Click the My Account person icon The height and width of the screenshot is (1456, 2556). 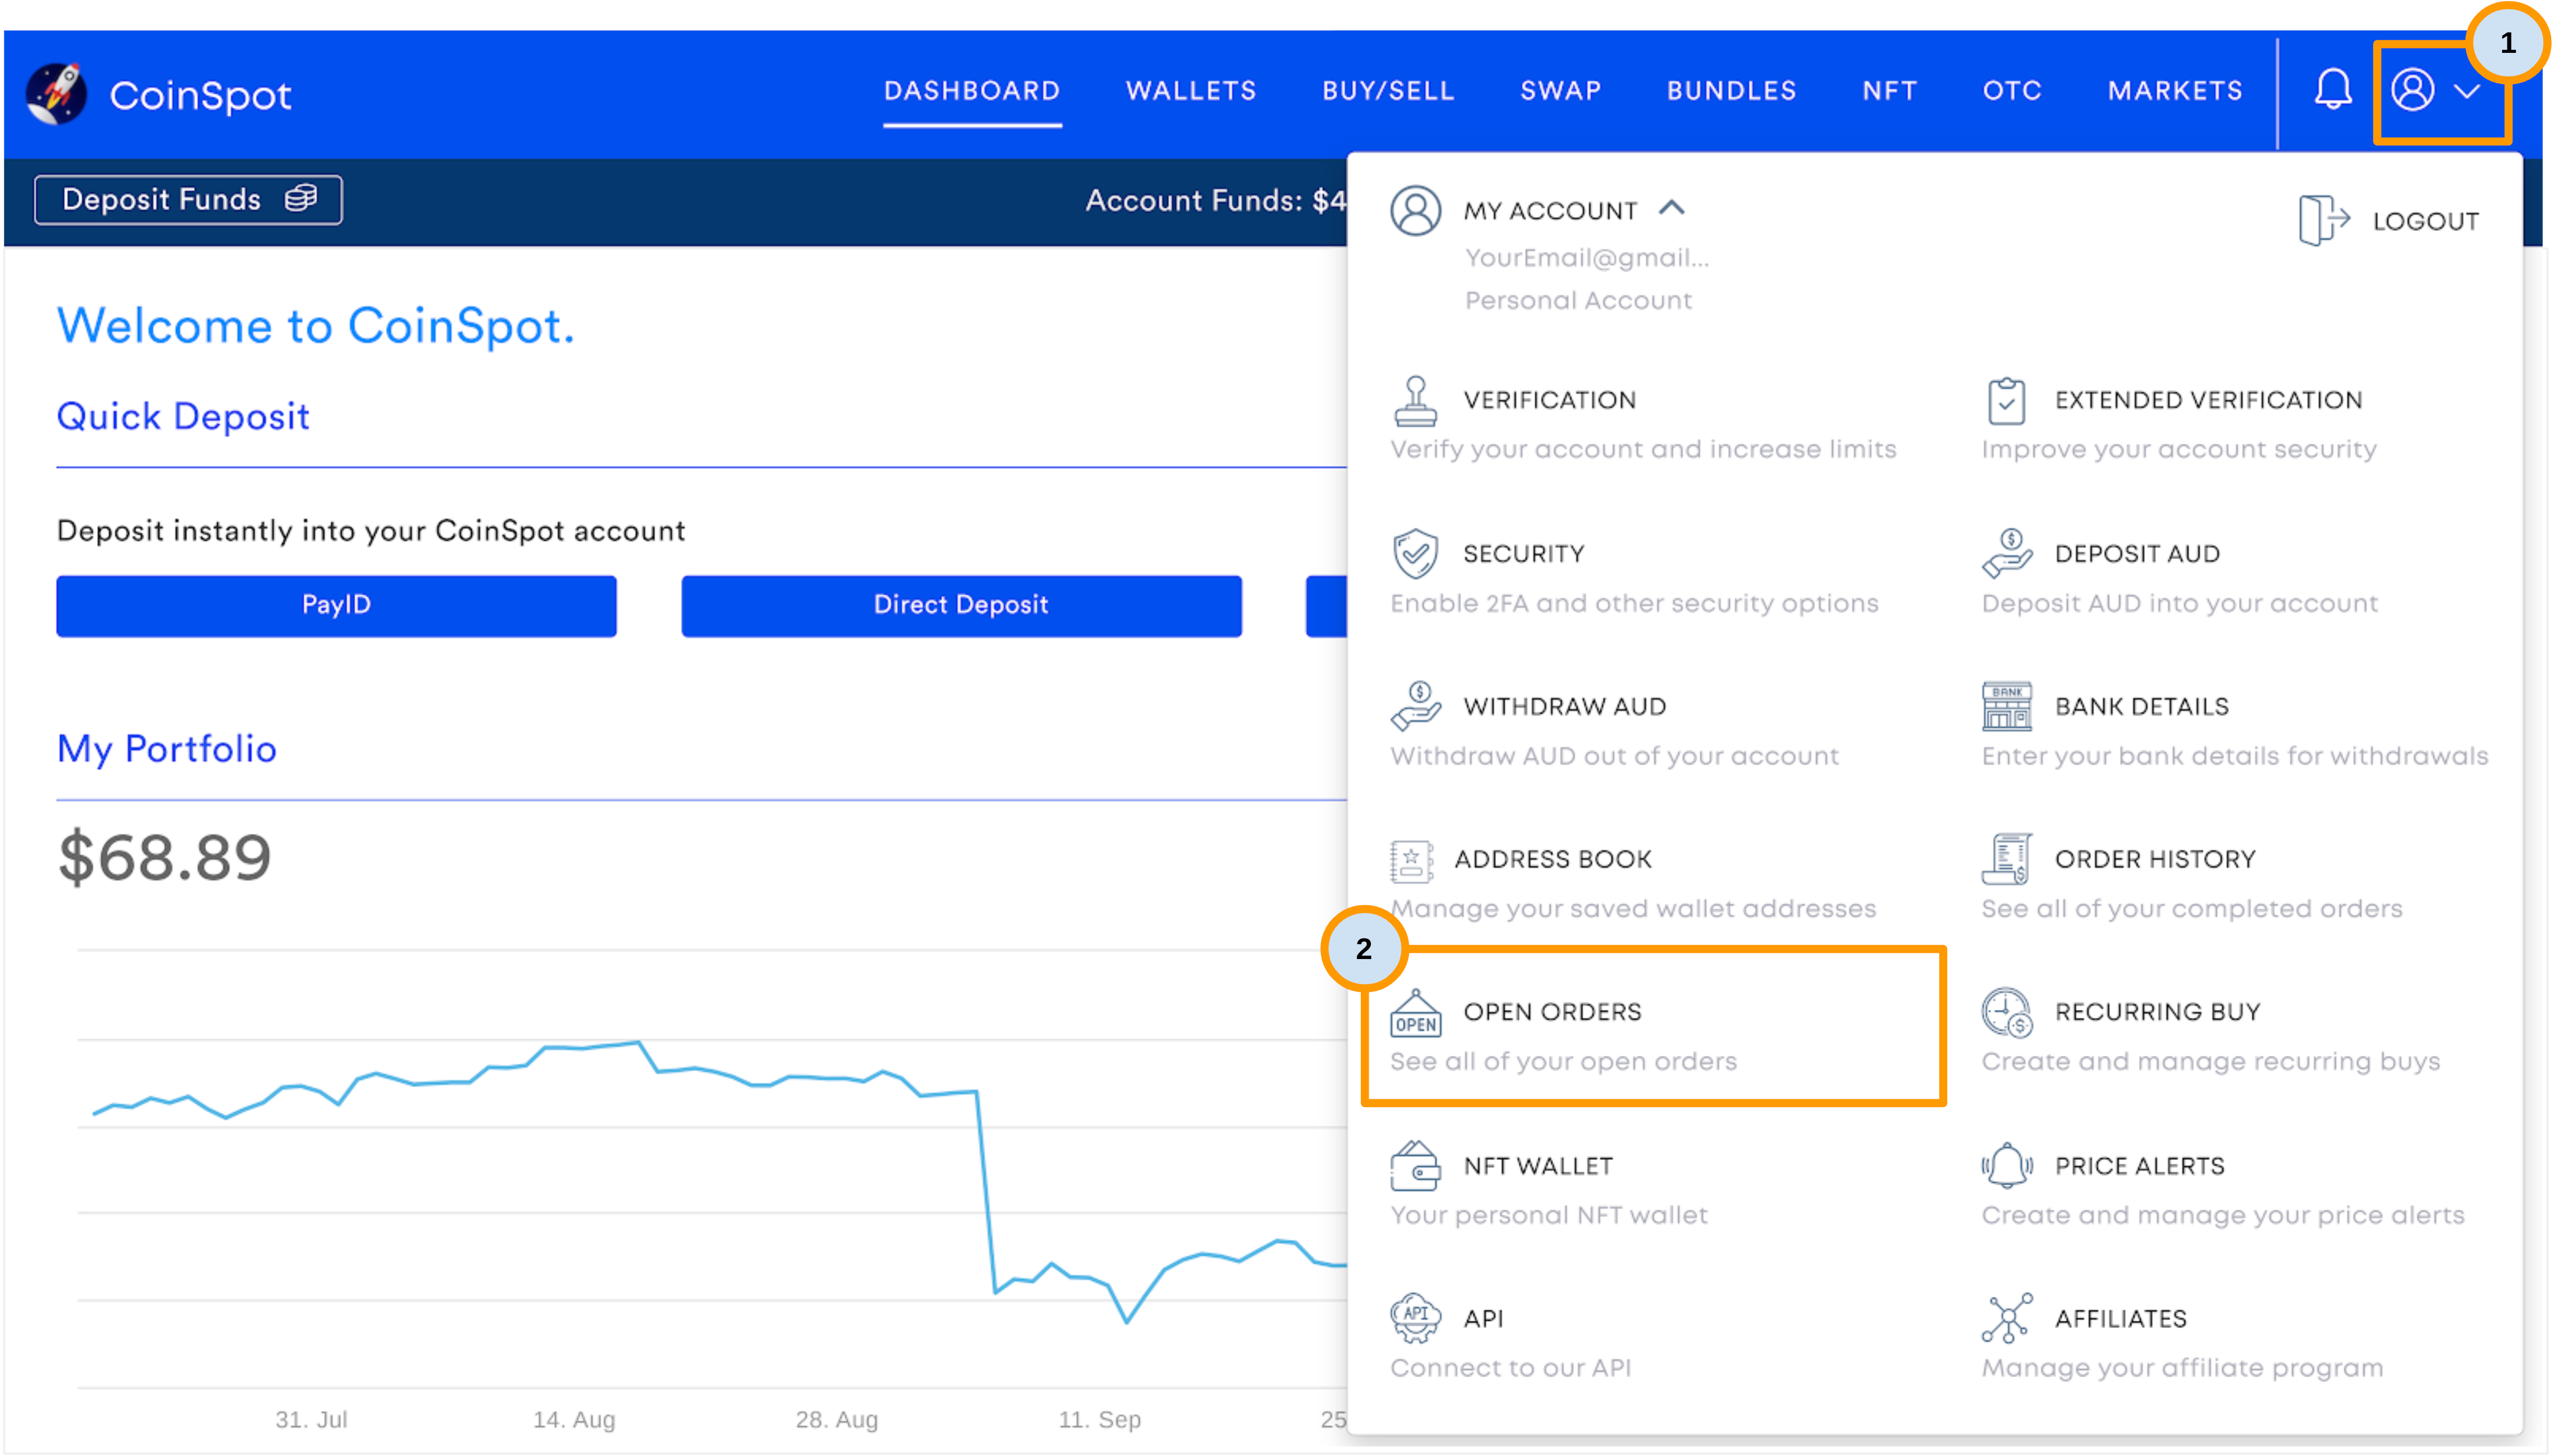click(1415, 210)
